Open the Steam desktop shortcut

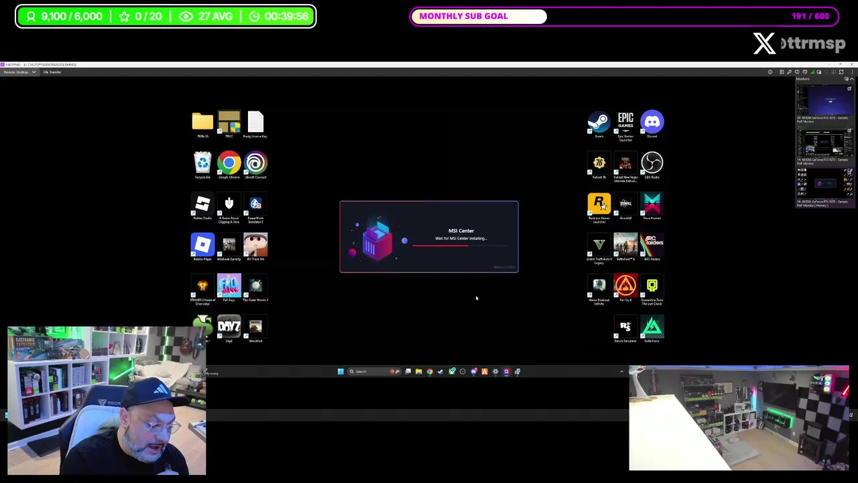tap(599, 125)
